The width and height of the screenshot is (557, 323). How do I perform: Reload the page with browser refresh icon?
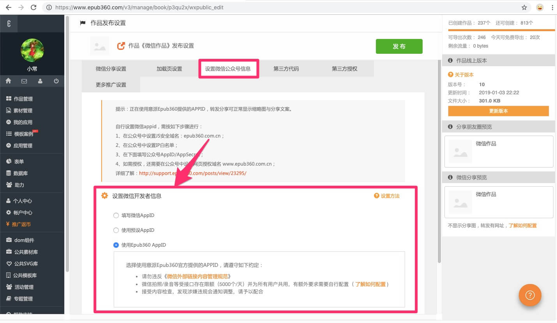[x=33, y=7]
